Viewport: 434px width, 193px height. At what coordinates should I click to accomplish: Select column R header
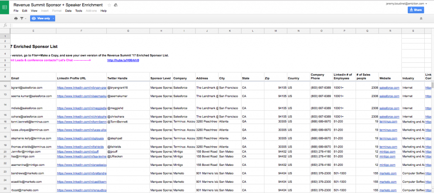[390, 31]
